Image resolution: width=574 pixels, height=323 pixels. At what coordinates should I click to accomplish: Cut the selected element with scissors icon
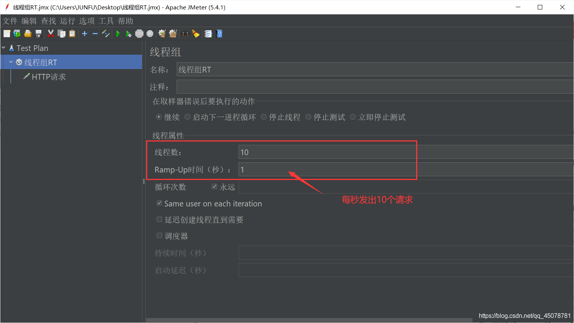[51, 34]
